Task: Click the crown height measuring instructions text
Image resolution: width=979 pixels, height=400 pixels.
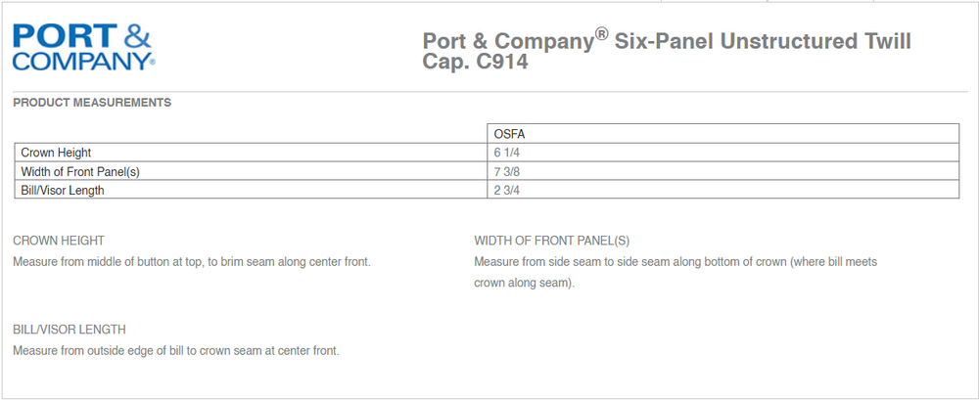Action: (x=192, y=262)
